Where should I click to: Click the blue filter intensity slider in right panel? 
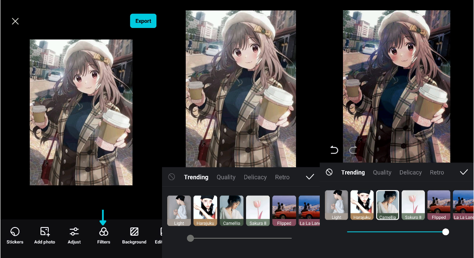(x=398, y=232)
